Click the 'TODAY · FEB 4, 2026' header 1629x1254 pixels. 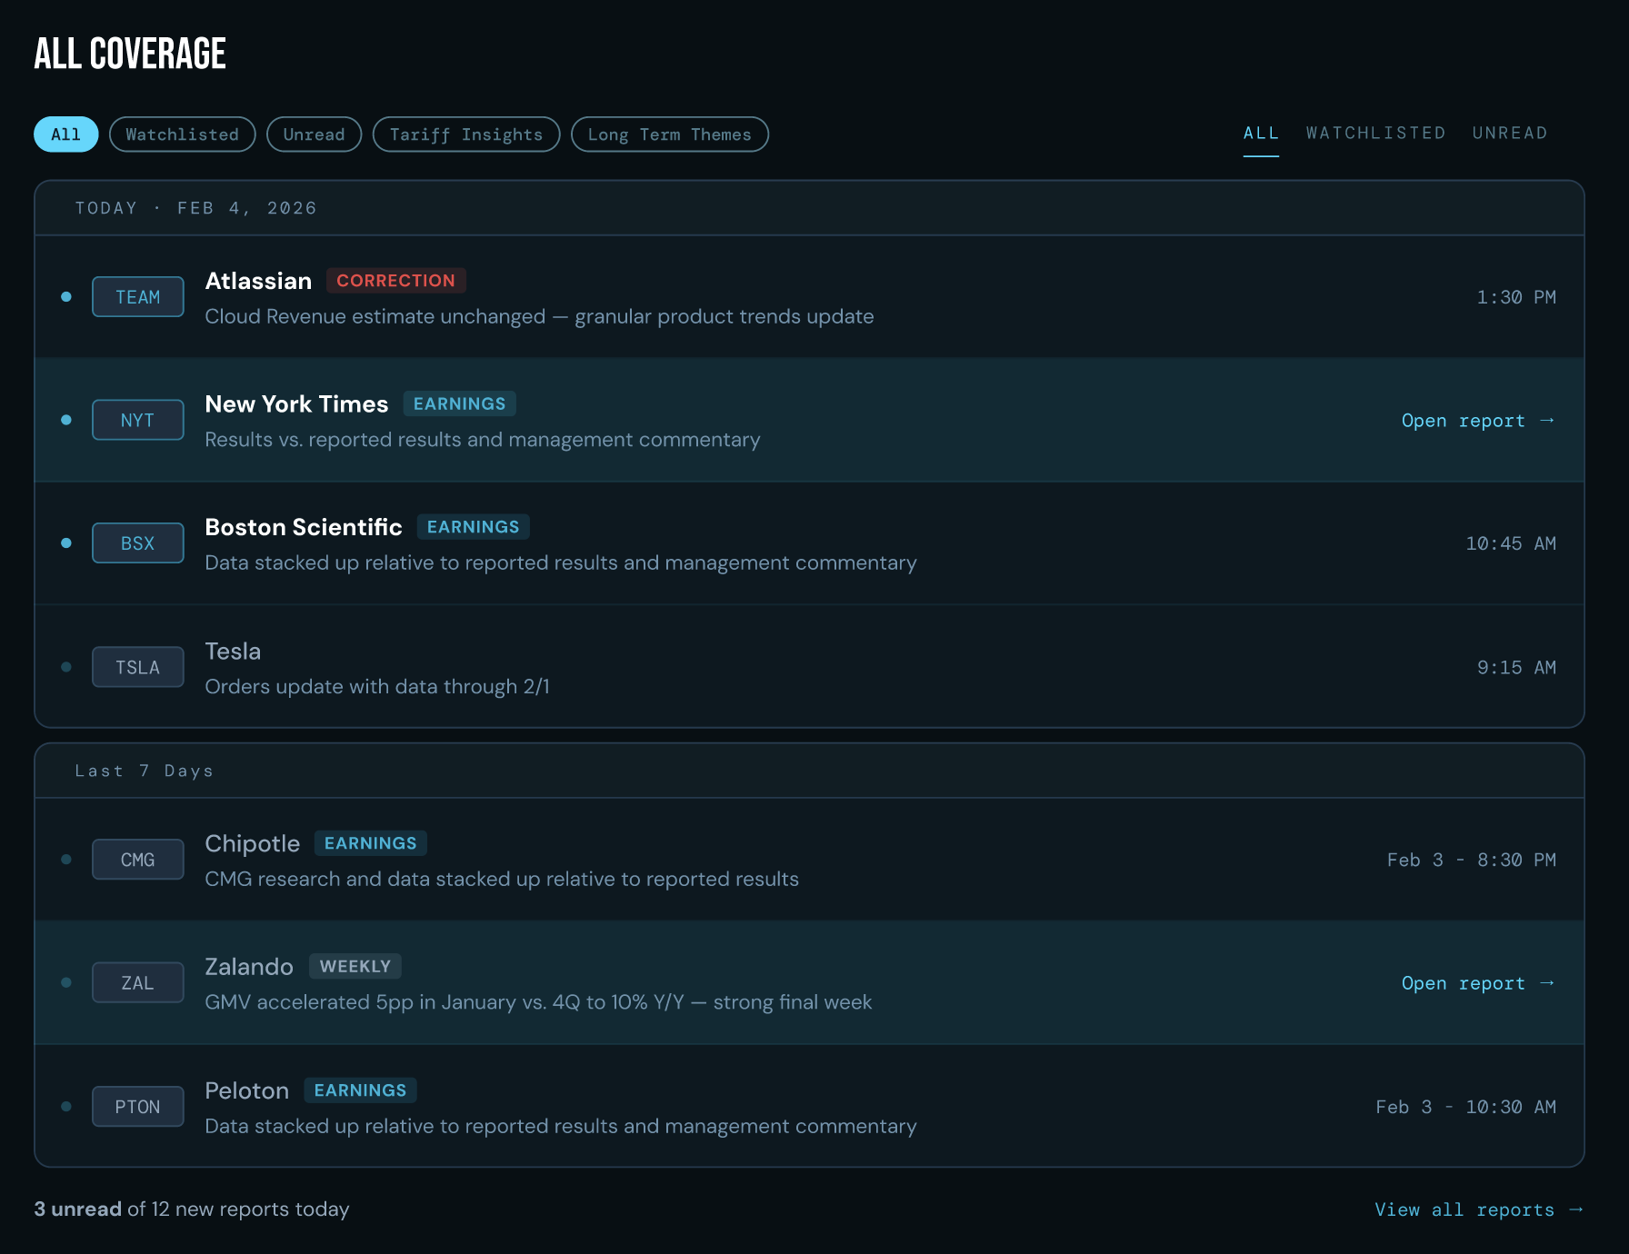click(x=195, y=208)
